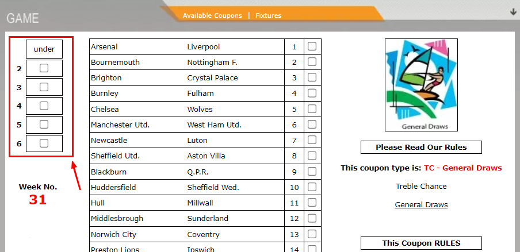The height and width of the screenshot is (252, 520).
Task: Open the Available Coupons tab
Action: point(212,15)
